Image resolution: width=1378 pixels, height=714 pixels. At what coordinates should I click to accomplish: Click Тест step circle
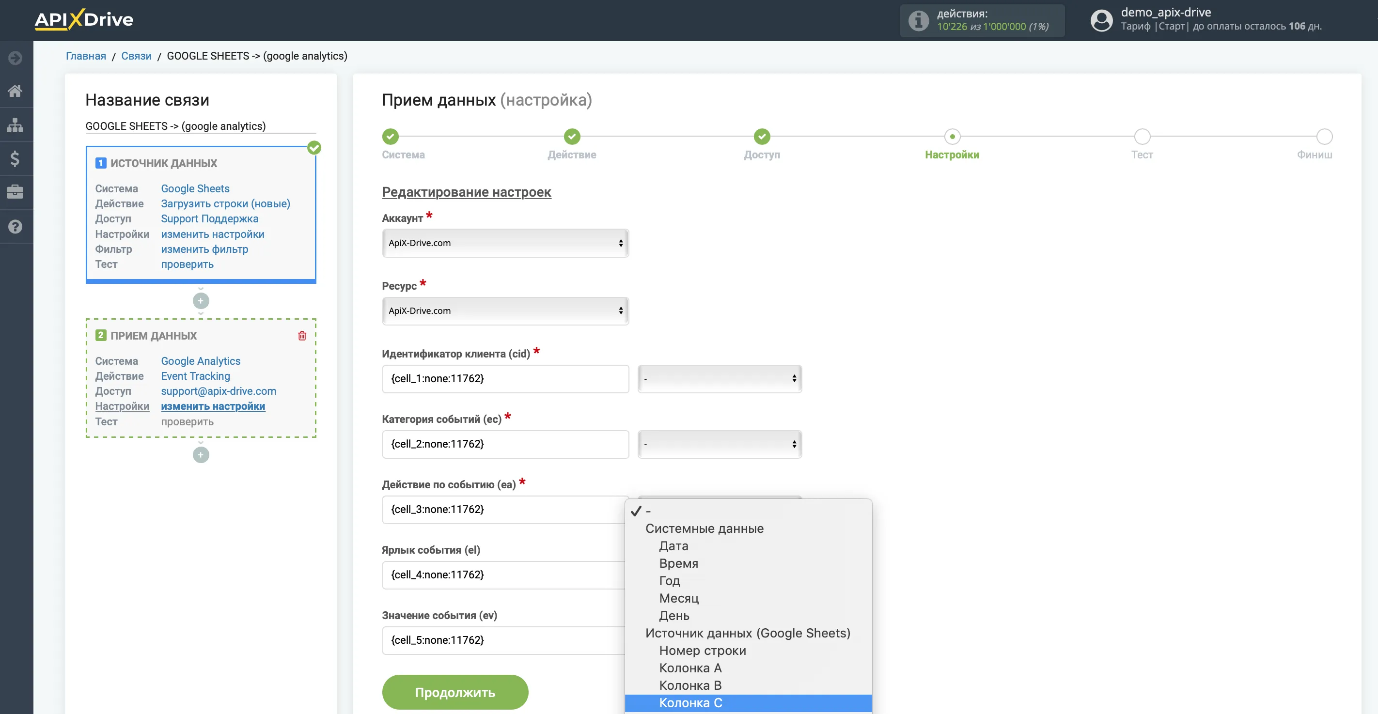click(1142, 137)
